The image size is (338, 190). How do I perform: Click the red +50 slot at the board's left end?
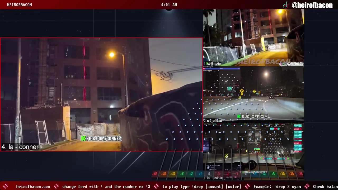[155, 174]
